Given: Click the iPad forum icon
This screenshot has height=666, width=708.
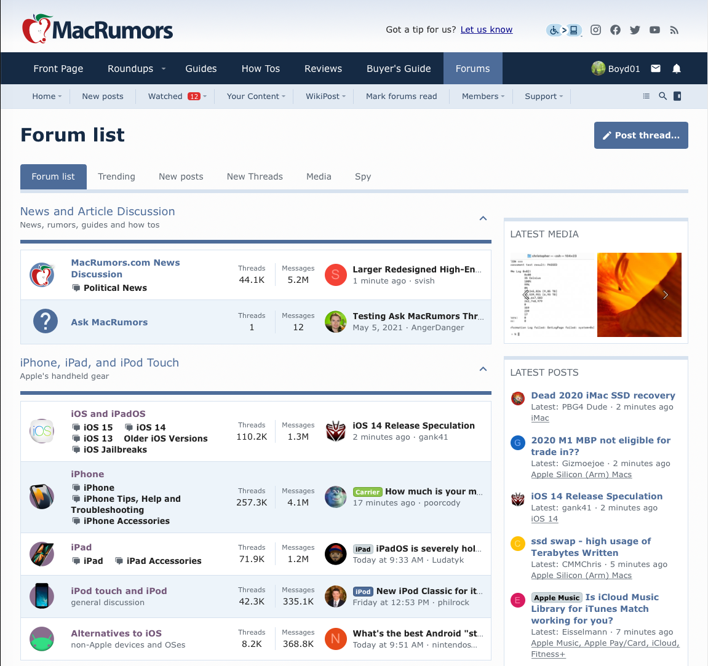Looking at the screenshot, I should (42, 553).
